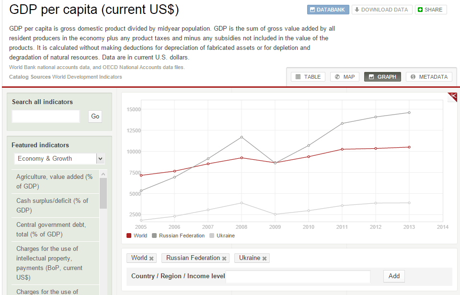Viewport: 460px width, 295px height.
Task: Click the Add country button
Action: (394, 276)
